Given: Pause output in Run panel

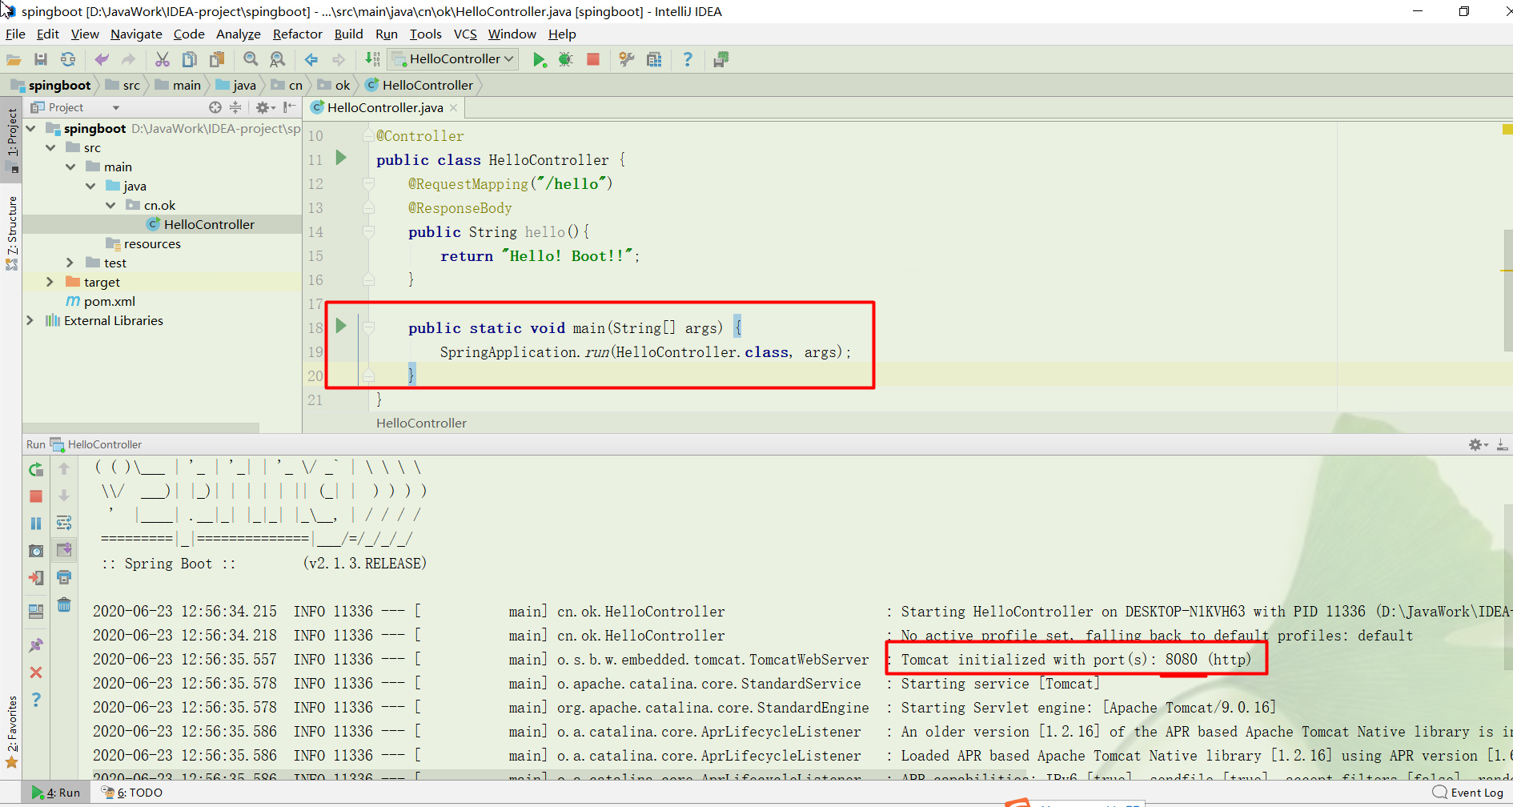Looking at the screenshot, I should coord(36,524).
